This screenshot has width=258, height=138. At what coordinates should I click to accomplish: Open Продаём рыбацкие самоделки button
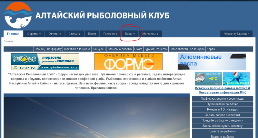coord(223,120)
